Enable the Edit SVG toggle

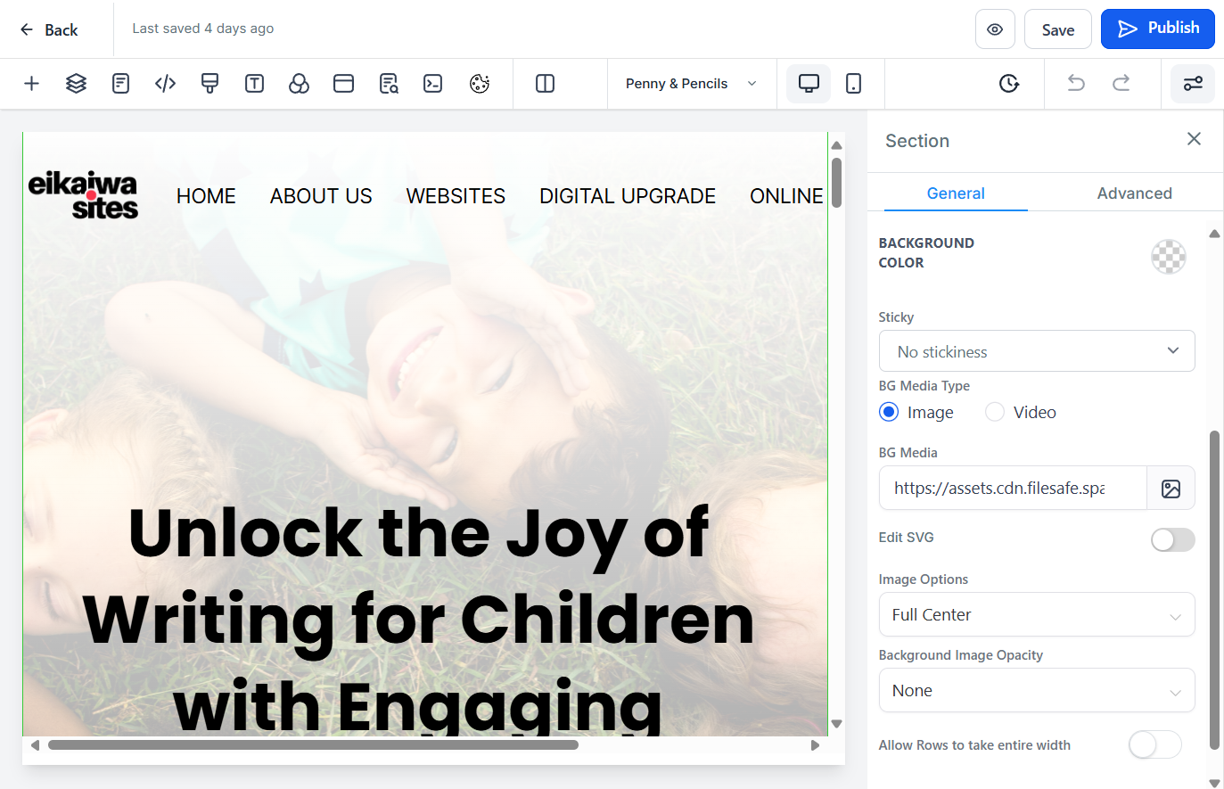click(1172, 539)
